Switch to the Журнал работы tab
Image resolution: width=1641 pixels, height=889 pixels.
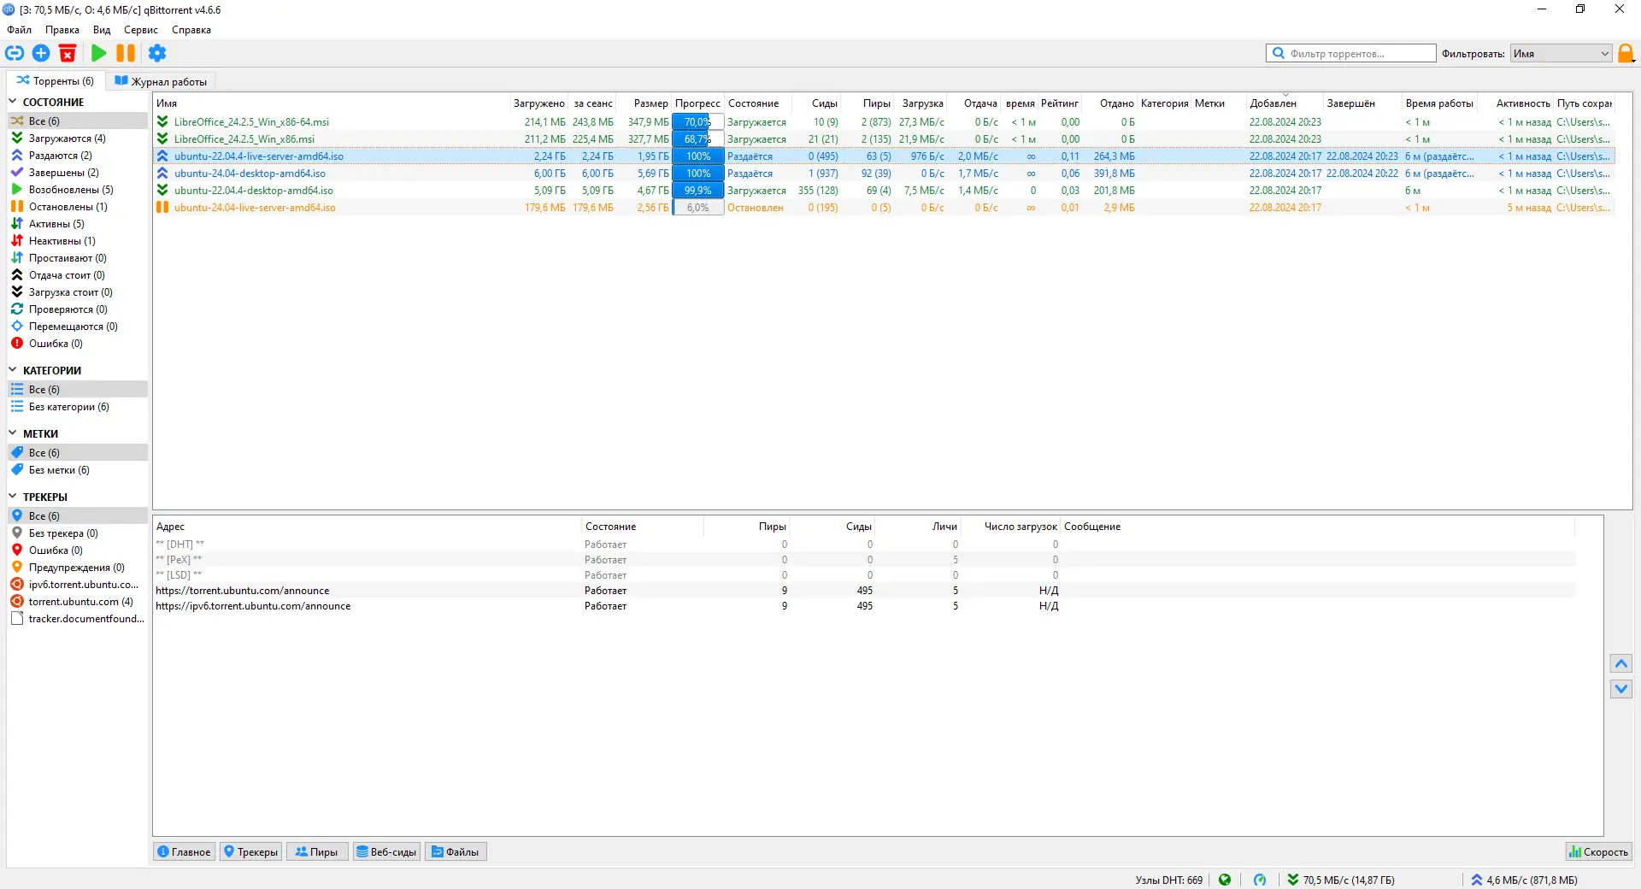(x=161, y=81)
